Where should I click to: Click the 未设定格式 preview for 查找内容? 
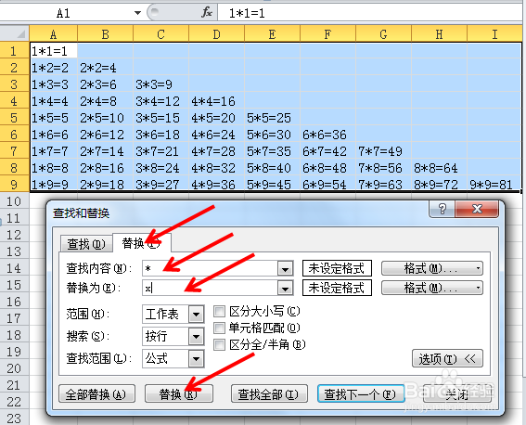click(337, 268)
